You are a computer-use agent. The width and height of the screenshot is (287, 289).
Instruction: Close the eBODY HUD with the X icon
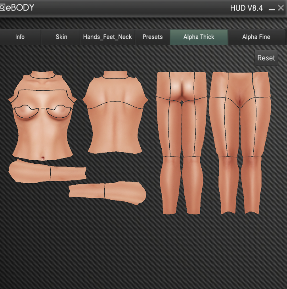(281, 8)
